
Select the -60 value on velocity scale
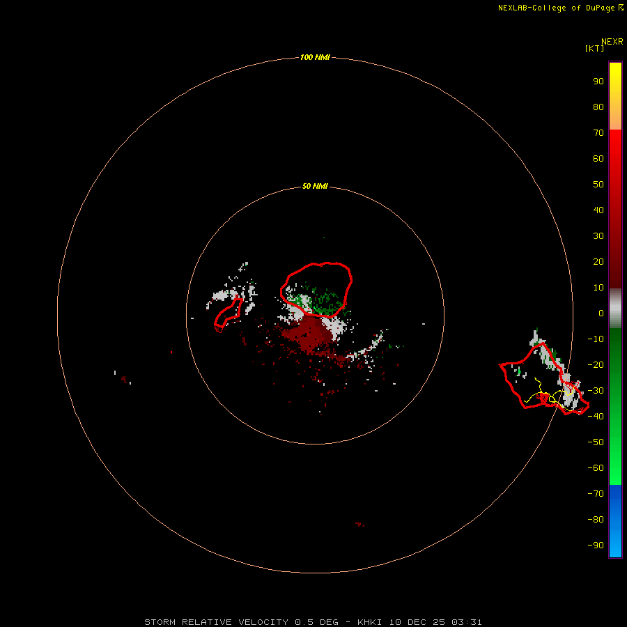click(x=596, y=468)
